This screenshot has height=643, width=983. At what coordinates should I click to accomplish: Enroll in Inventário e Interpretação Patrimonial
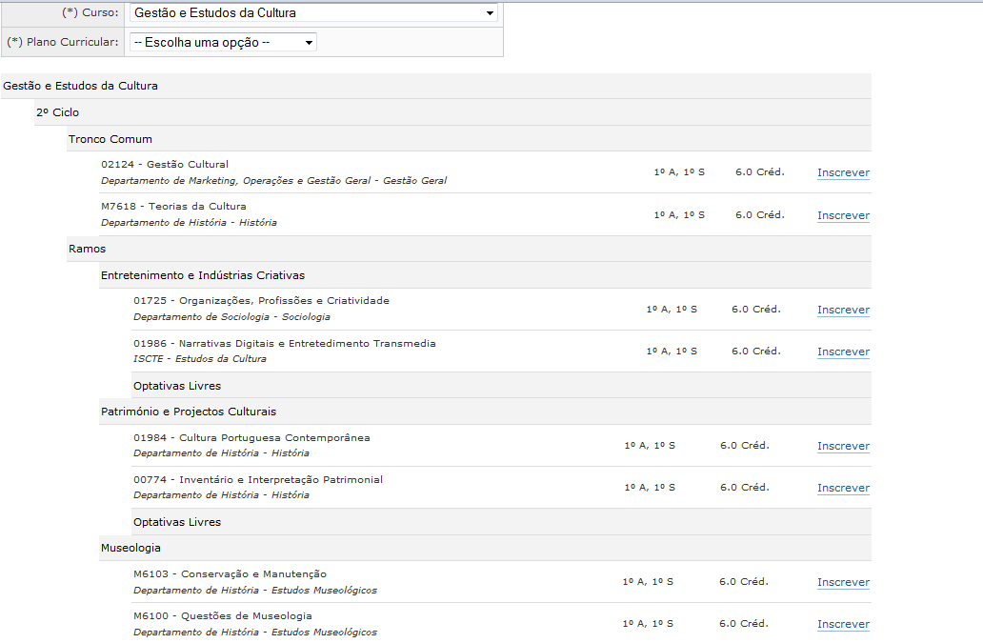tap(843, 488)
